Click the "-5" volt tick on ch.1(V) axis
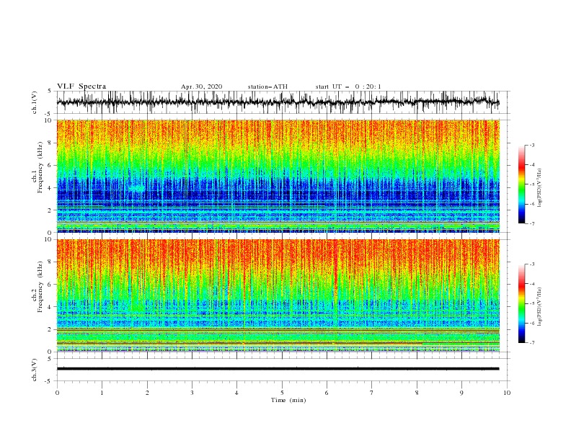Screen dimensions: 571x441 49,114
